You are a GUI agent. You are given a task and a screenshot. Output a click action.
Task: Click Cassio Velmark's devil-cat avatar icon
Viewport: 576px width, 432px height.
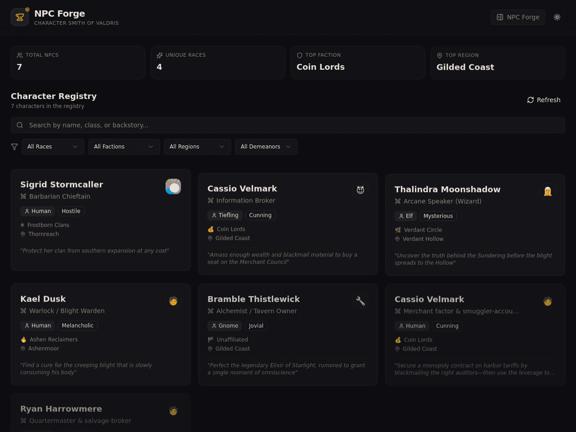360,190
